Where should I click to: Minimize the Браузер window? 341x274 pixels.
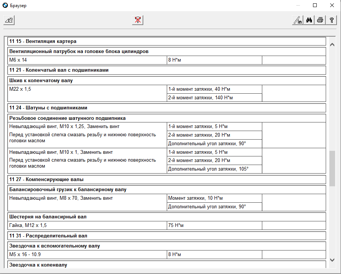298,6
